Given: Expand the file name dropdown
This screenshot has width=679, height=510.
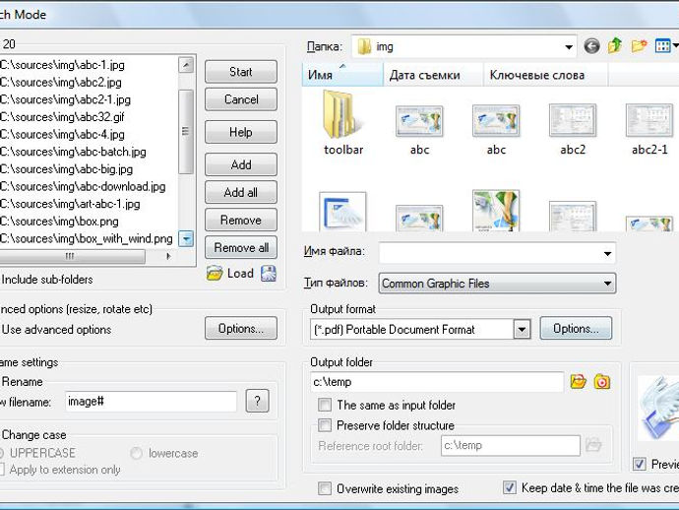Looking at the screenshot, I should tap(607, 253).
